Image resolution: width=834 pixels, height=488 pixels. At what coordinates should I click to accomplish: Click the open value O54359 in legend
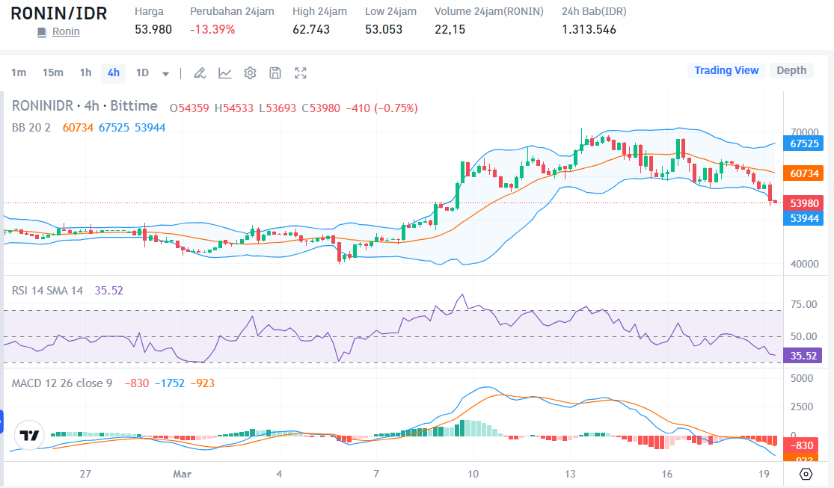click(x=189, y=108)
